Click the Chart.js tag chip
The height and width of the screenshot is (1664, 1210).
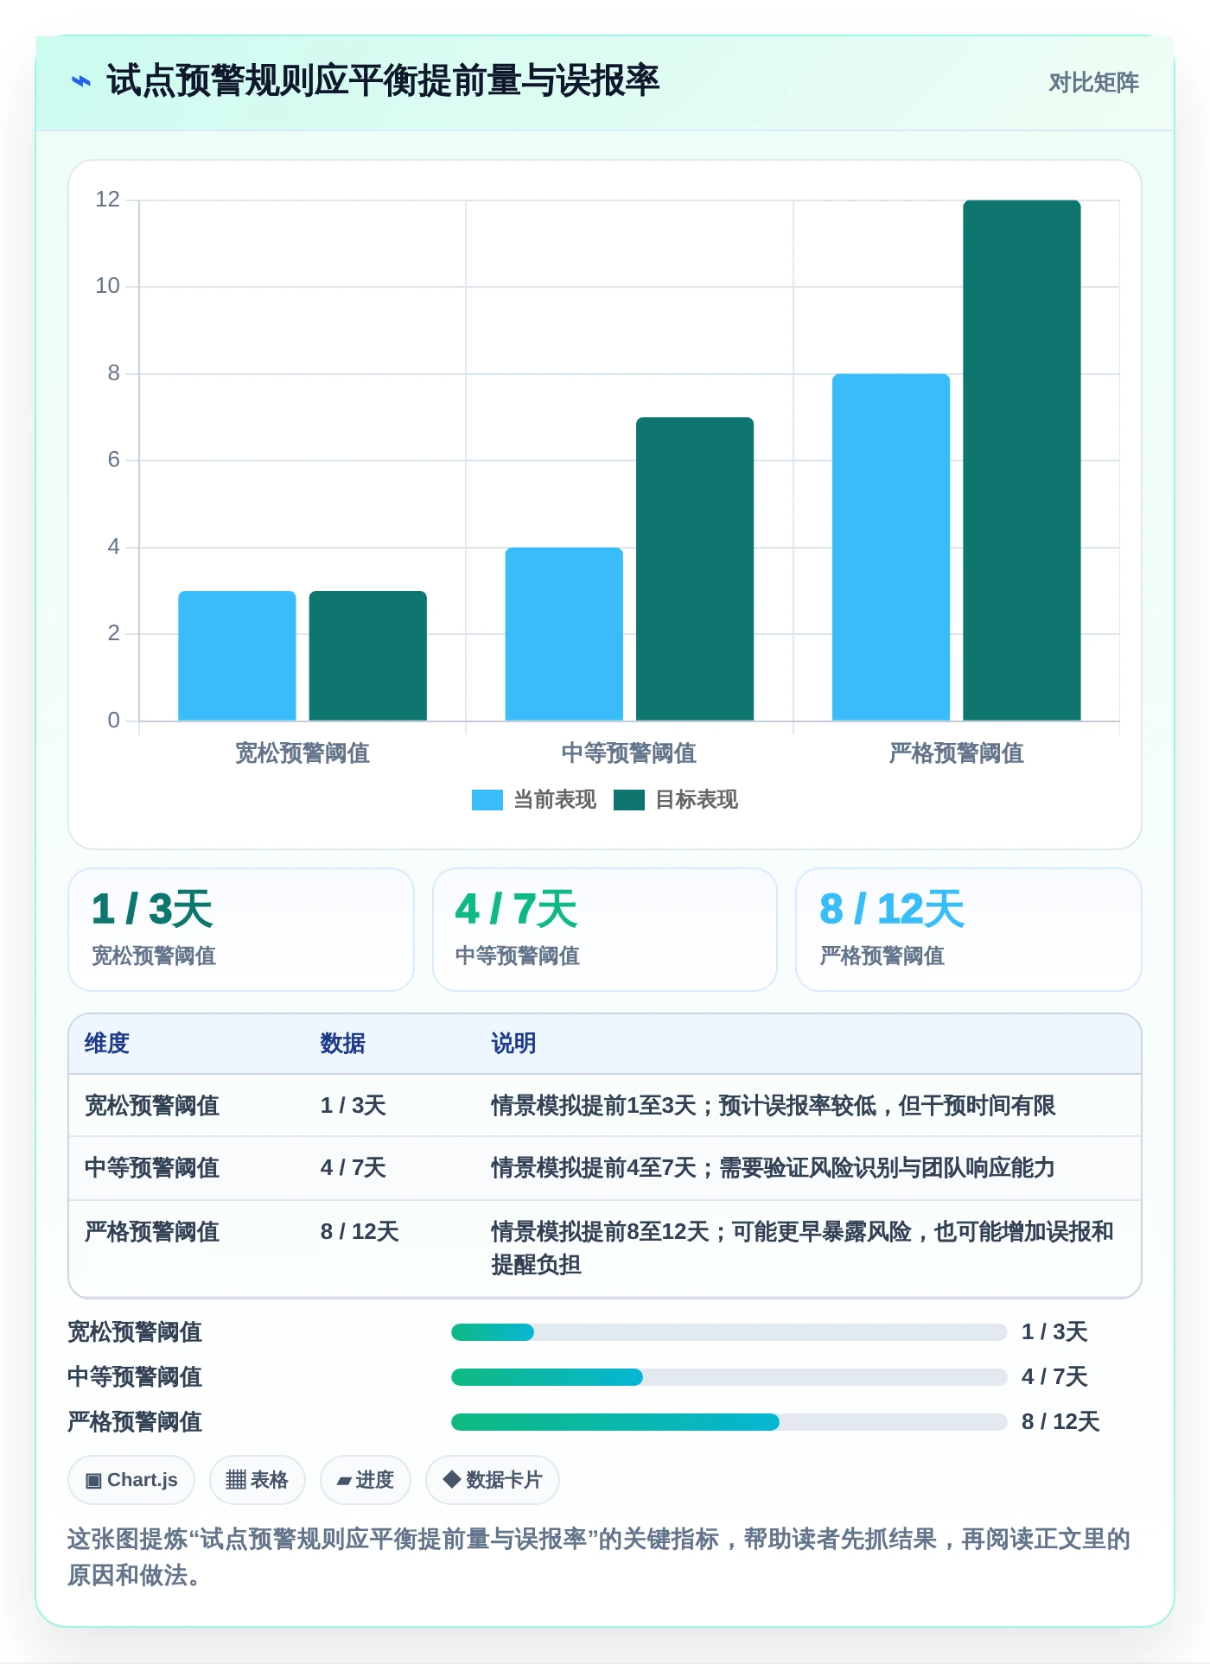tap(131, 1480)
